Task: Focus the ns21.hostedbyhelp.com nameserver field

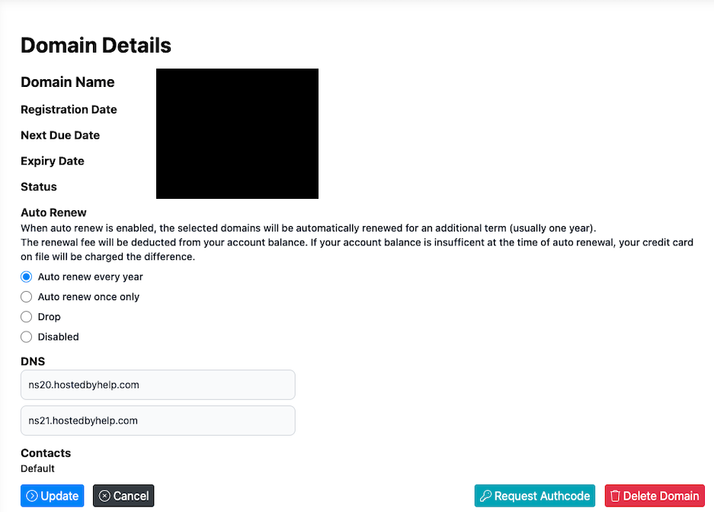Action: coord(158,421)
